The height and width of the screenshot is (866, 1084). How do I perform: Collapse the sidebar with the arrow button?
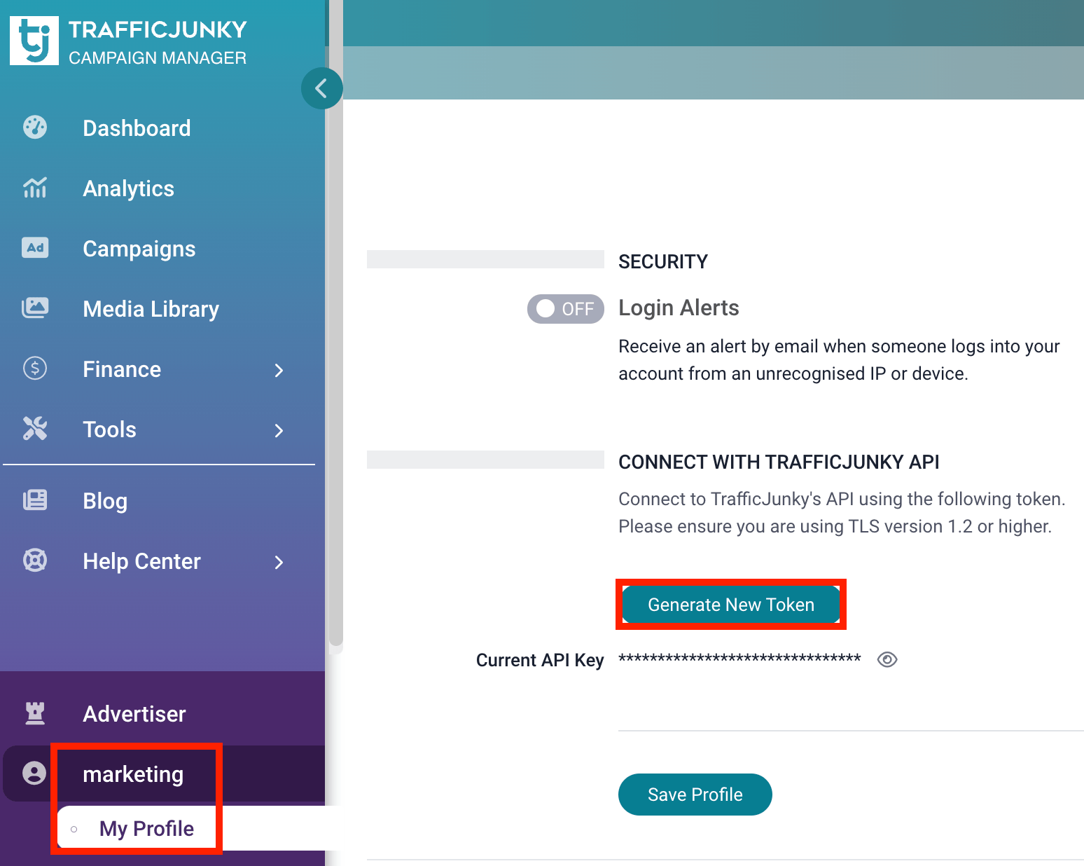tap(321, 88)
